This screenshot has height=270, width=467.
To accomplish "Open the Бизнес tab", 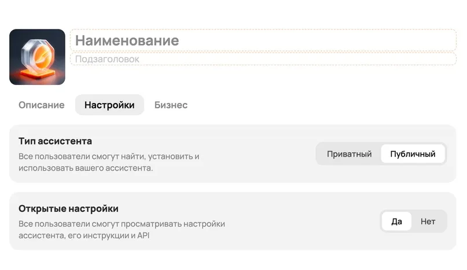I will [171, 105].
